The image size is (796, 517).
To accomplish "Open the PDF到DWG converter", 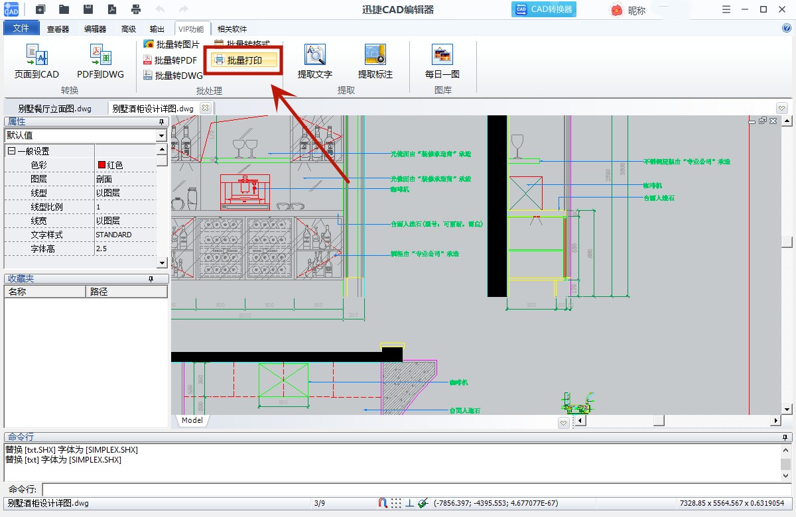I will click(x=100, y=54).
